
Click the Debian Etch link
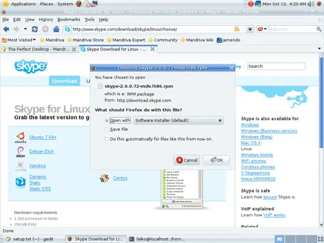tap(42, 151)
